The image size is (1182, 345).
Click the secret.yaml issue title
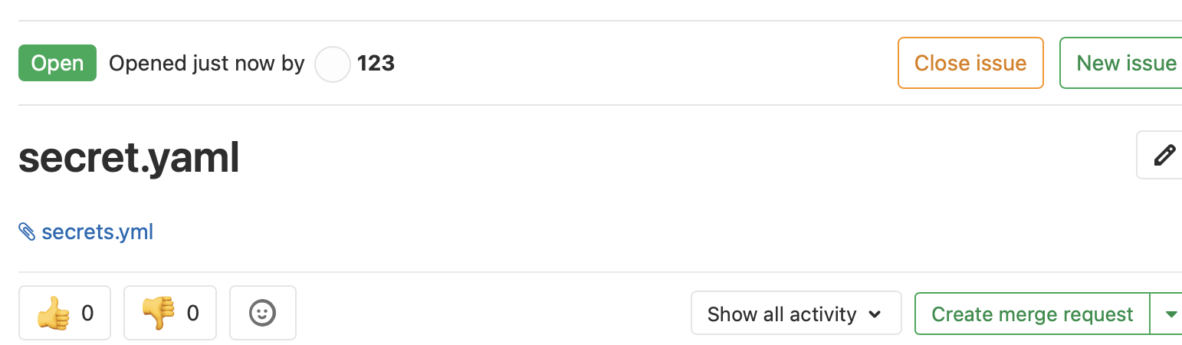[x=129, y=158]
